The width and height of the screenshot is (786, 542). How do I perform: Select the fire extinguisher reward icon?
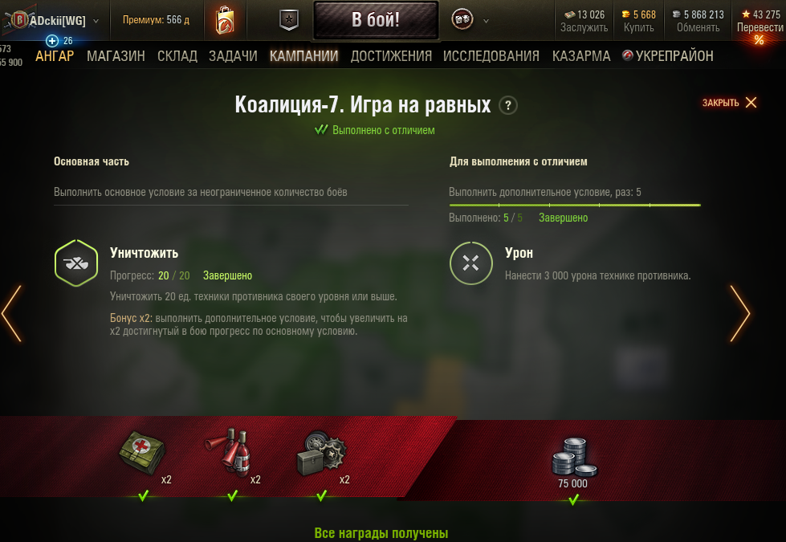click(x=229, y=451)
